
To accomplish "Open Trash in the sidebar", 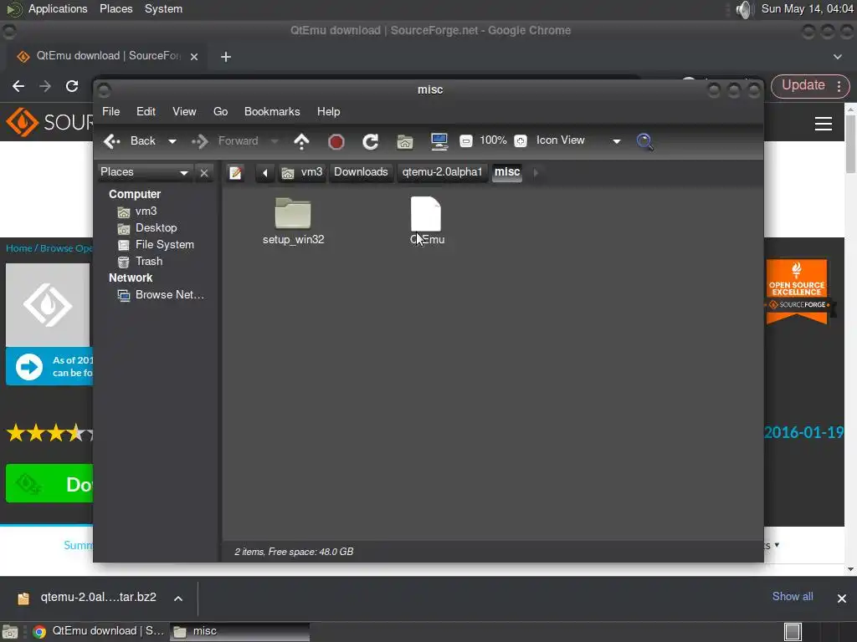I will 141,262.
